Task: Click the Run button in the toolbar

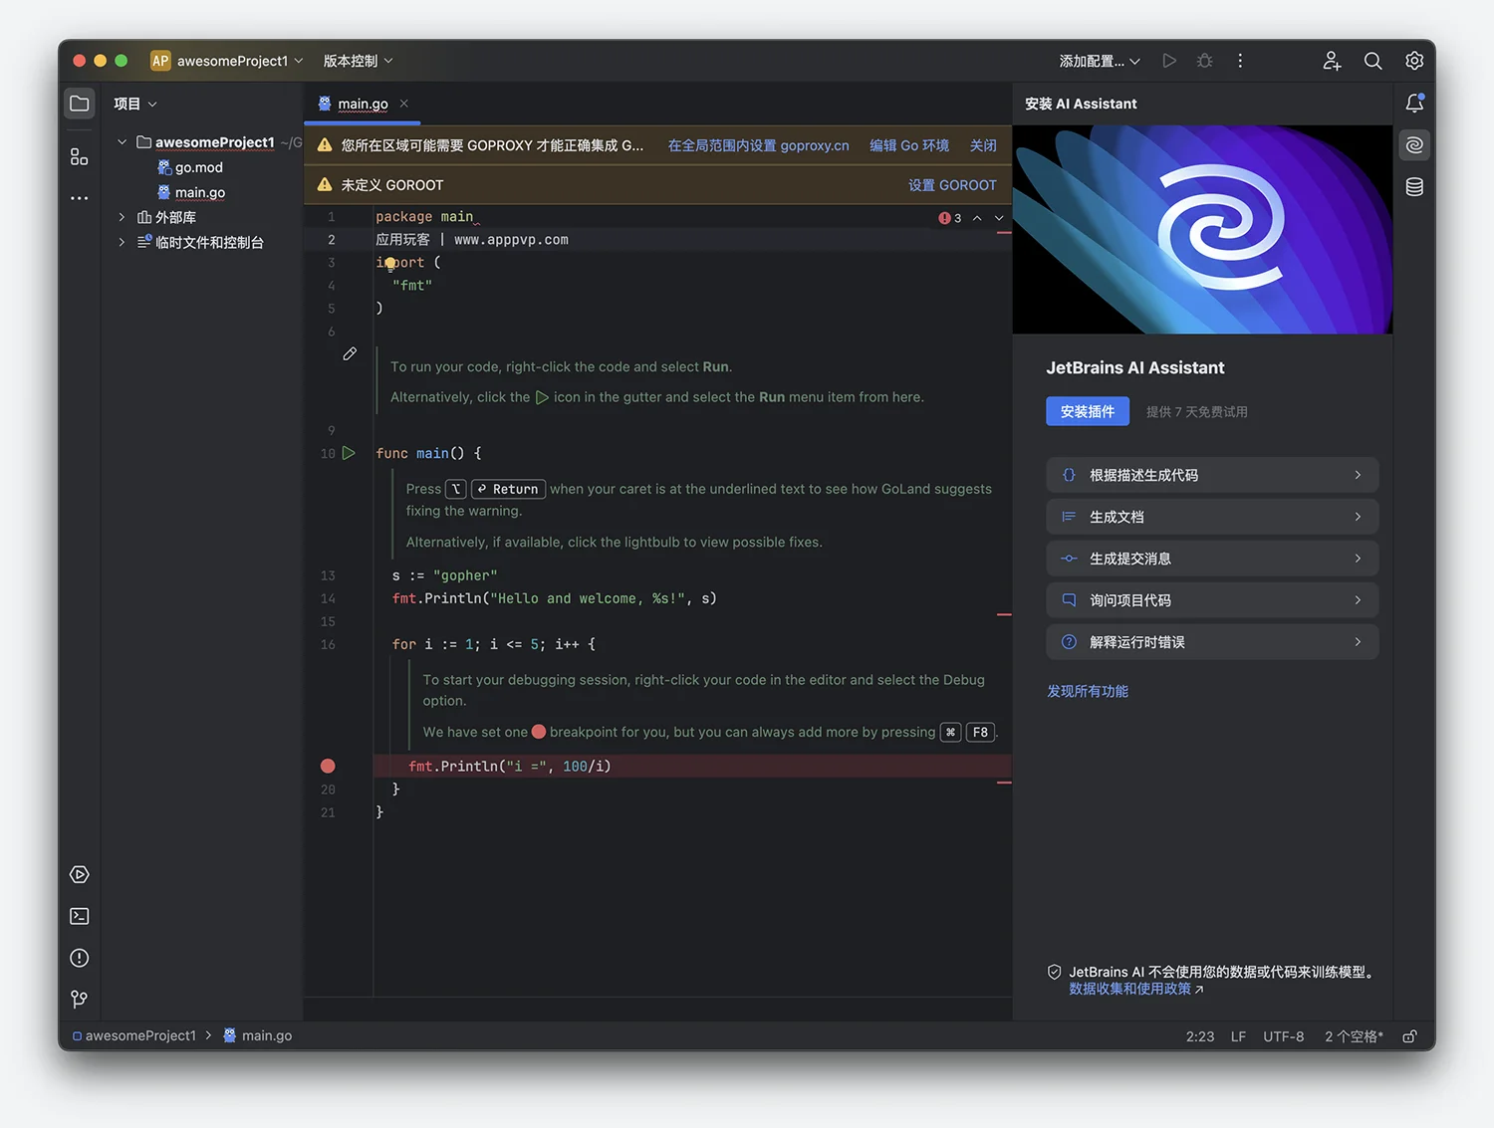Action: pos(1169,61)
